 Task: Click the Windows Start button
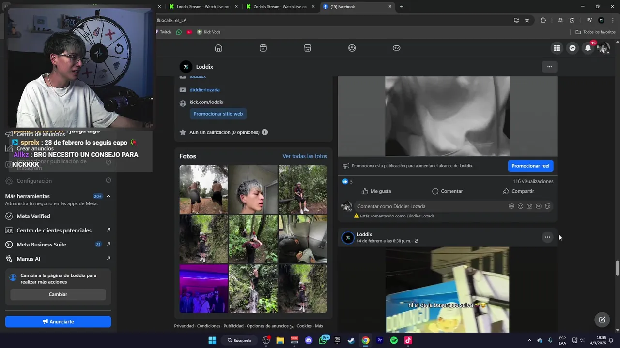(x=212, y=340)
